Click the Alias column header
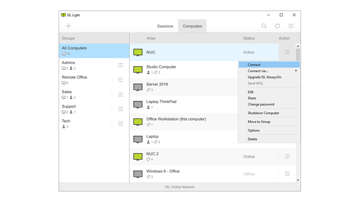This screenshot has height=202, width=360. tap(151, 38)
